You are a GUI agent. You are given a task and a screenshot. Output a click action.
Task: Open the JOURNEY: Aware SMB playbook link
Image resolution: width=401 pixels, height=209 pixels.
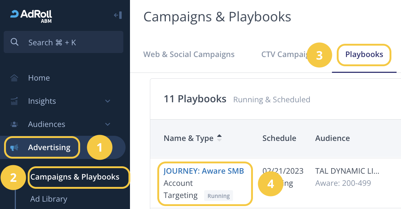(204, 171)
